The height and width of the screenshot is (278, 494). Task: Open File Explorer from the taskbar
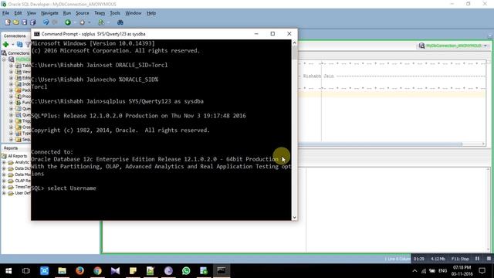[x=62, y=271]
